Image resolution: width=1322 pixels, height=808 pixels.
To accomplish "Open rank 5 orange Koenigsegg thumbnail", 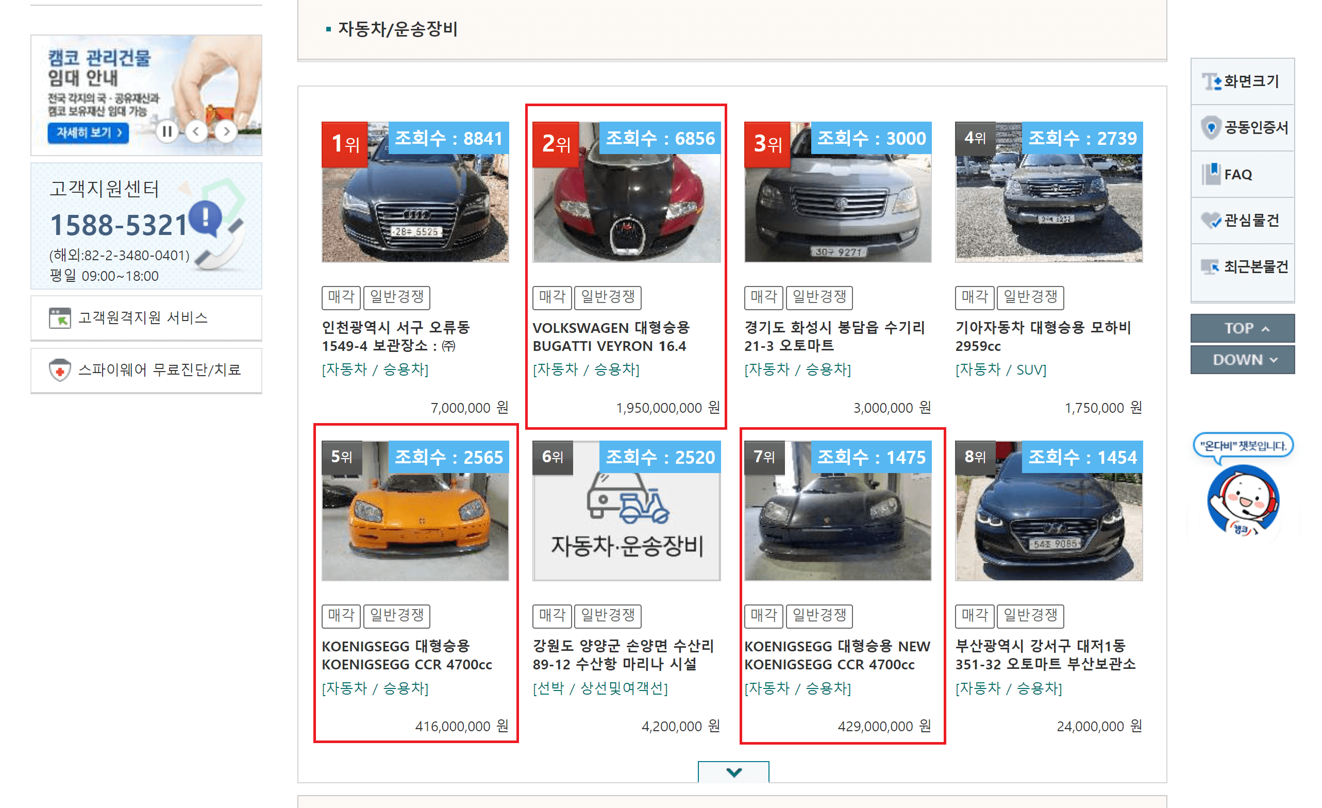I will (x=415, y=511).
